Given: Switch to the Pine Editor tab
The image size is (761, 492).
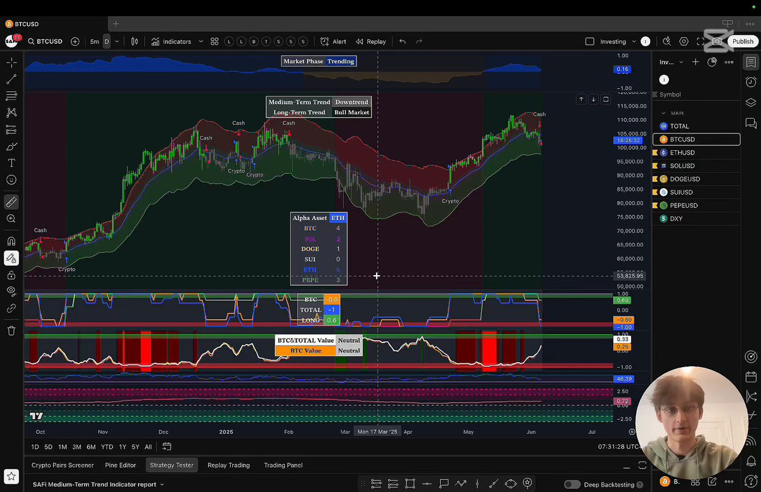Looking at the screenshot, I should 120,465.
